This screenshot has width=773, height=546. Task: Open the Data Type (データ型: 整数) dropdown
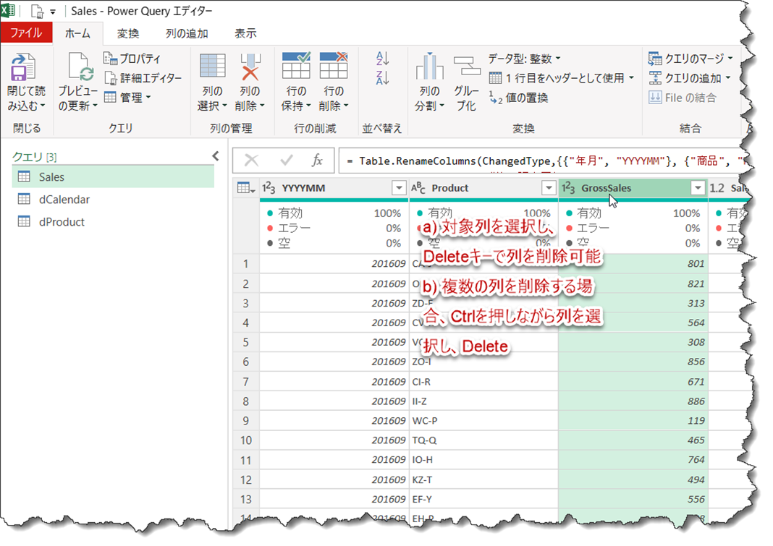pos(525,59)
